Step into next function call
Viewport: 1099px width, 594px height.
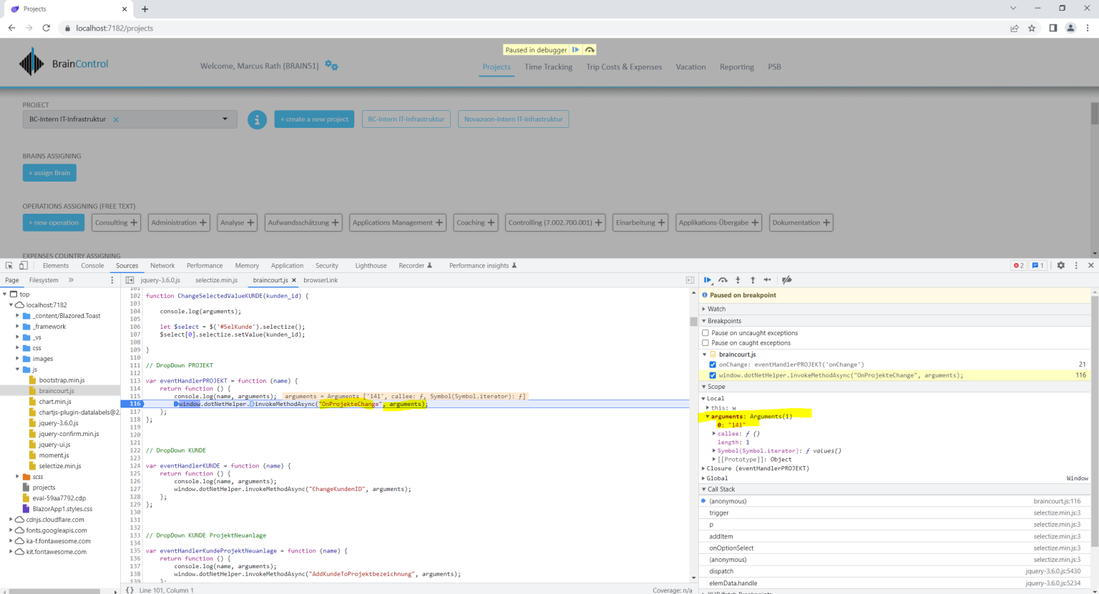pos(738,280)
